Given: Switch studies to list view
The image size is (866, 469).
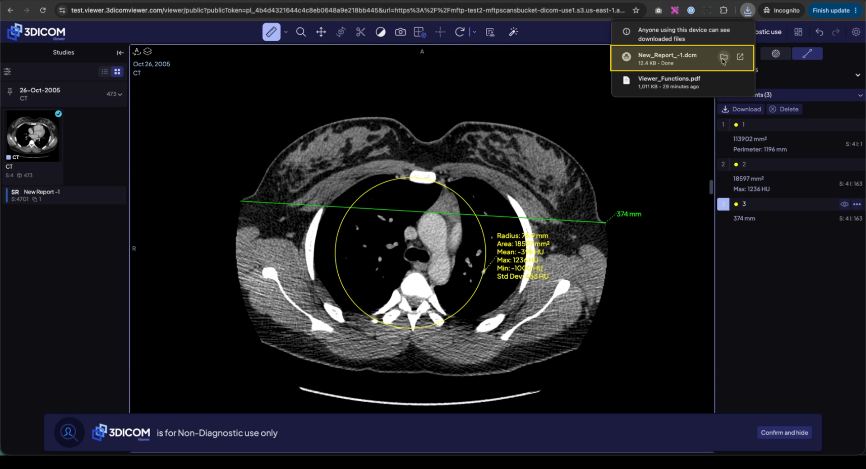Looking at the screenshot, I should tap(105, 72).
